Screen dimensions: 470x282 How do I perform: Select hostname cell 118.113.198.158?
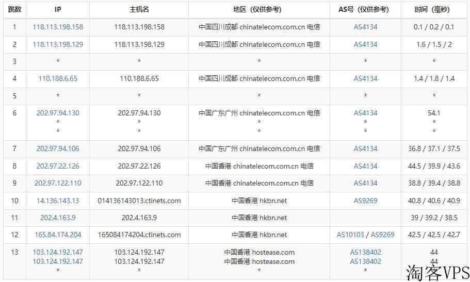139,27
